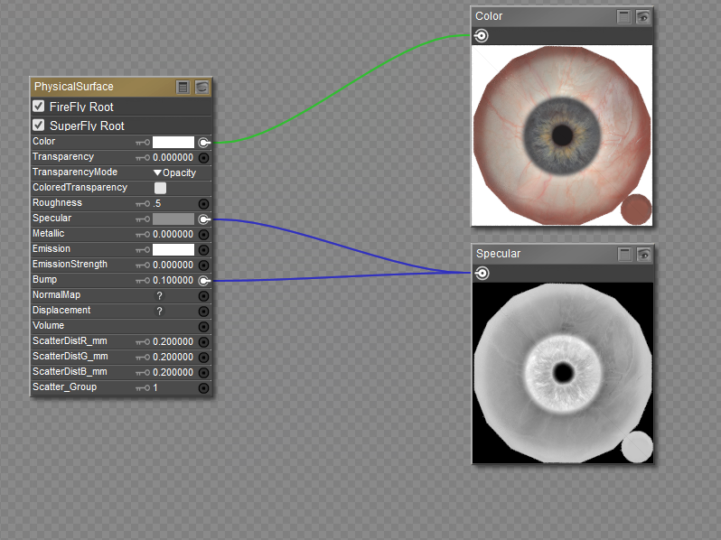The height and width of the screenshot is (540, 721).
Task: Click the Specular node output connector icon
Action: pos(482,274)
